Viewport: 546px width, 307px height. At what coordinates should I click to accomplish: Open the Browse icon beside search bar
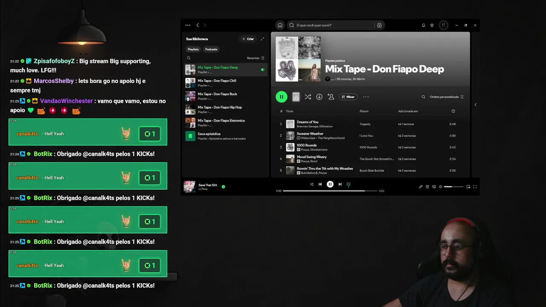[379, 25]
